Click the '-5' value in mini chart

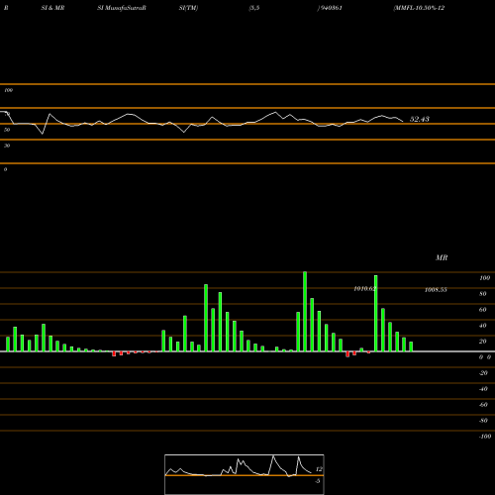[318, 481]
